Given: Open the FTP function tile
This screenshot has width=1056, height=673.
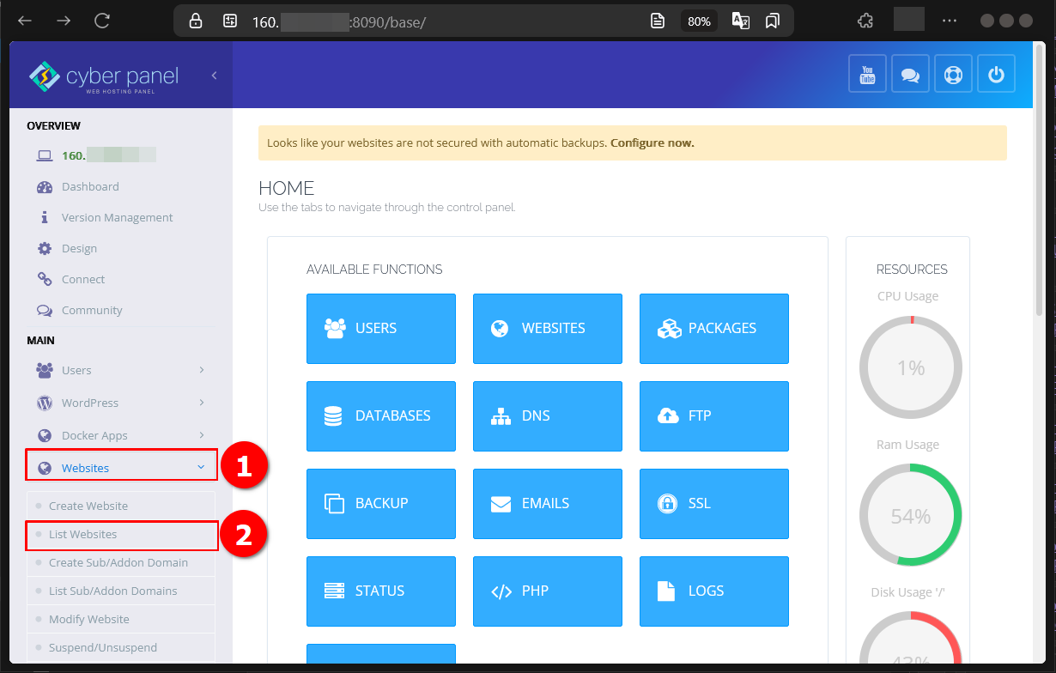Looking at the screenshot, I should coord(714,415).
